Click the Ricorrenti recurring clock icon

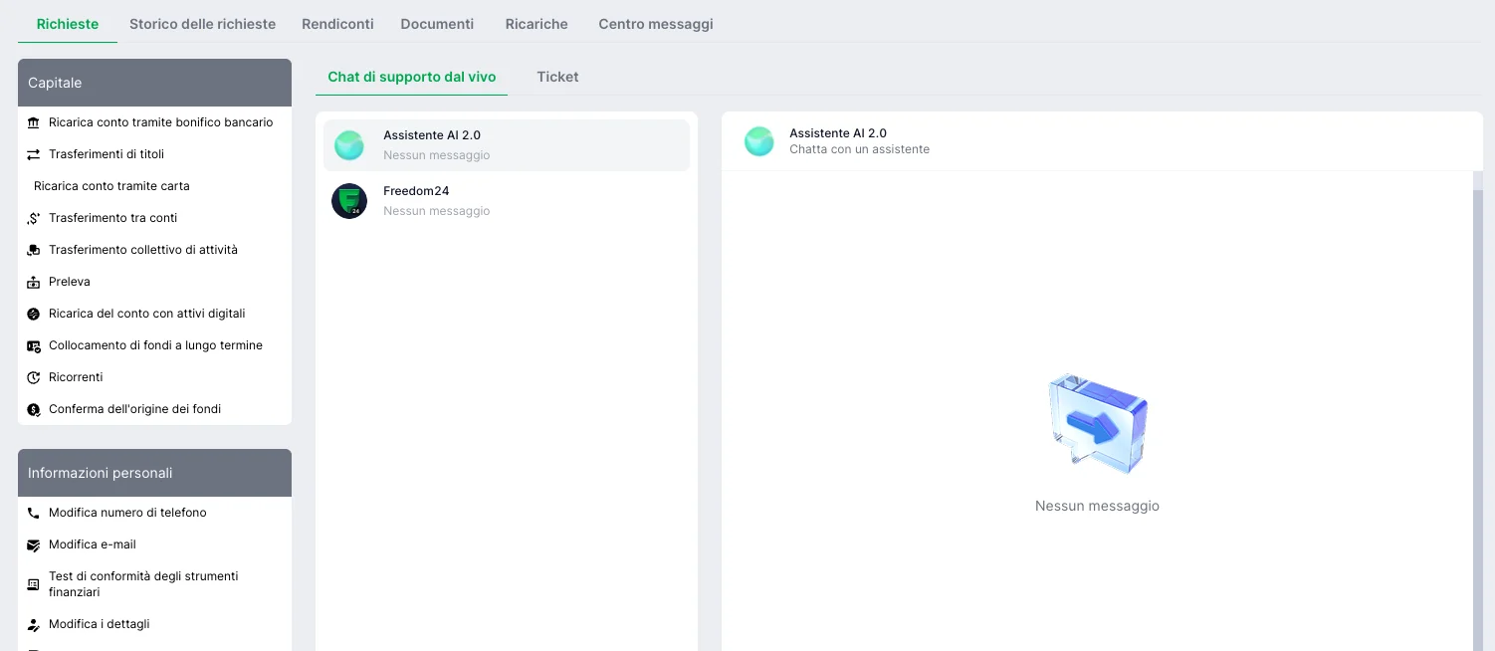point(33,377)
